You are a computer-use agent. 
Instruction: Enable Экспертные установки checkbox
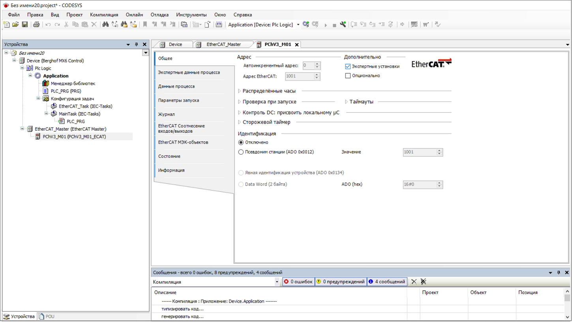[348, 67]
